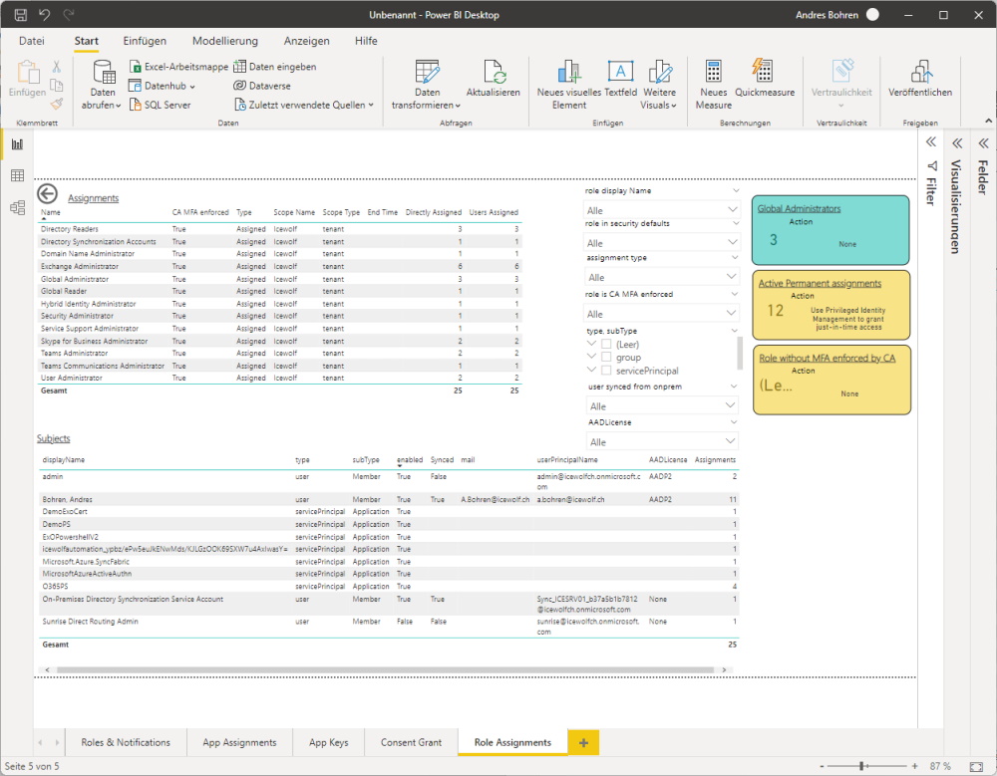Switch to model view in left sidebar
The image size is (997, 776).
pyautogui.click(x=17, y=207)
